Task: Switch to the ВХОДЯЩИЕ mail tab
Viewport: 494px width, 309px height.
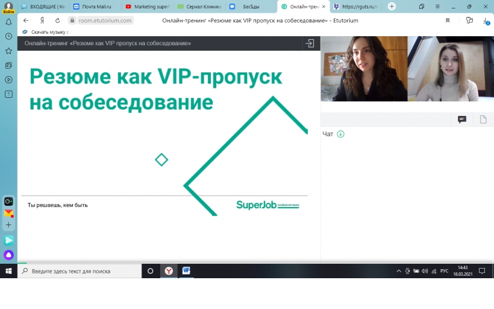Action: [43, 6]
